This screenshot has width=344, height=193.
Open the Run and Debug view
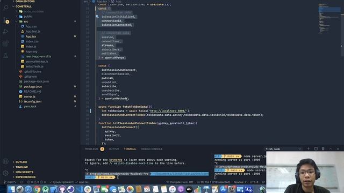click(x=5, y=32)
